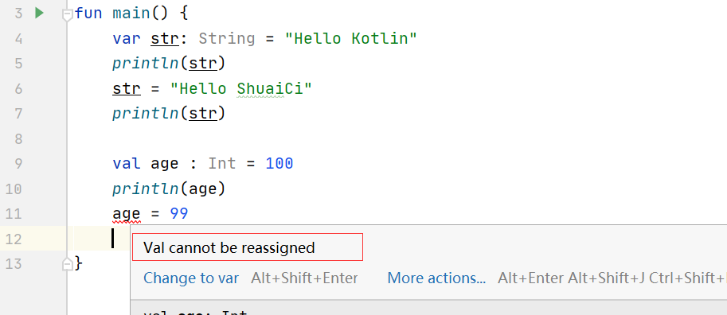
Task: Click line number 12 in the gutter
Action: pyautogui.click(x=14, y=239)
